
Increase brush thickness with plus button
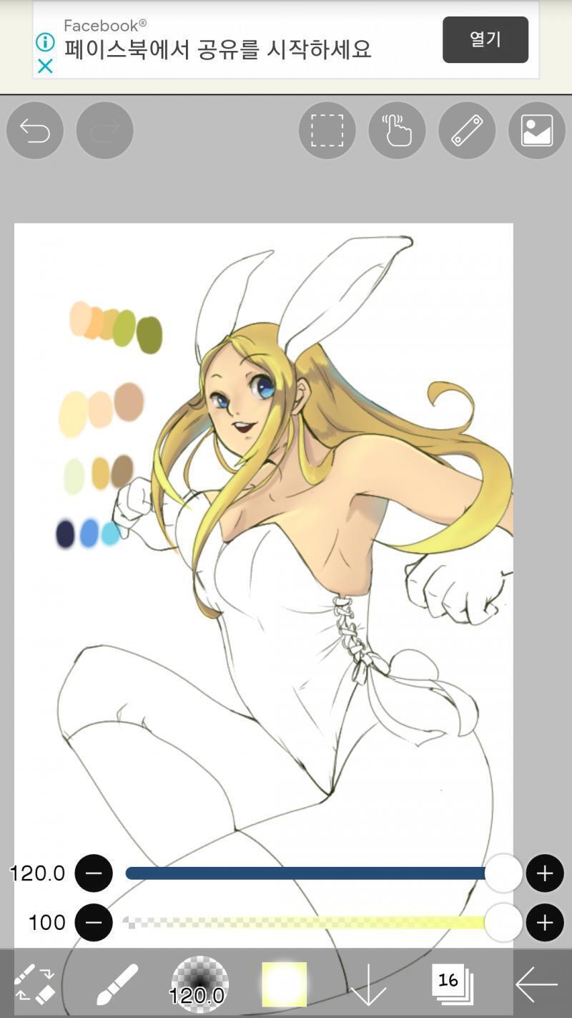(545, 873)
